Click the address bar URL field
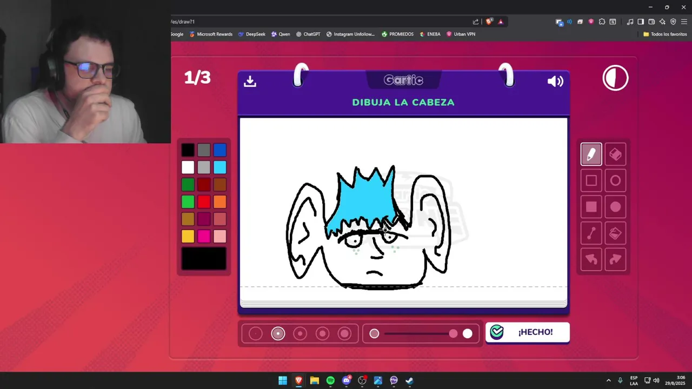The width and height of the screenshot is (692, 389). coord(319,22)
